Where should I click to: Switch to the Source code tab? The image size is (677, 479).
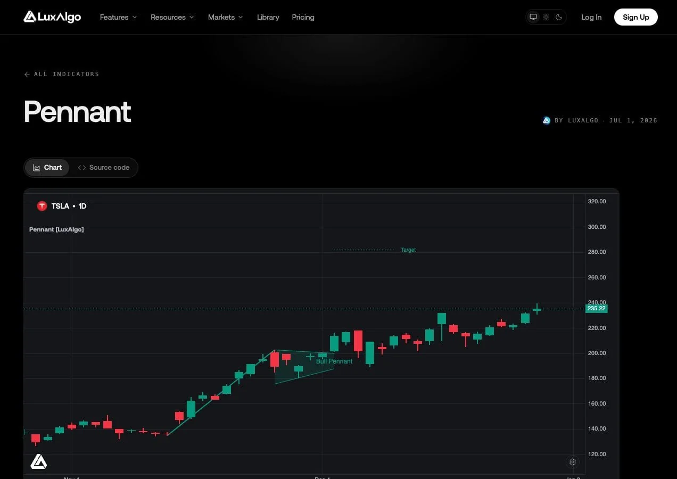[104, 167]
